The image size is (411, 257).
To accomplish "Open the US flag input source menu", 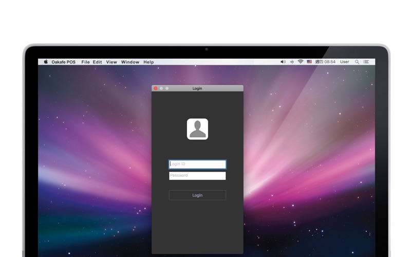I will 309,62.
